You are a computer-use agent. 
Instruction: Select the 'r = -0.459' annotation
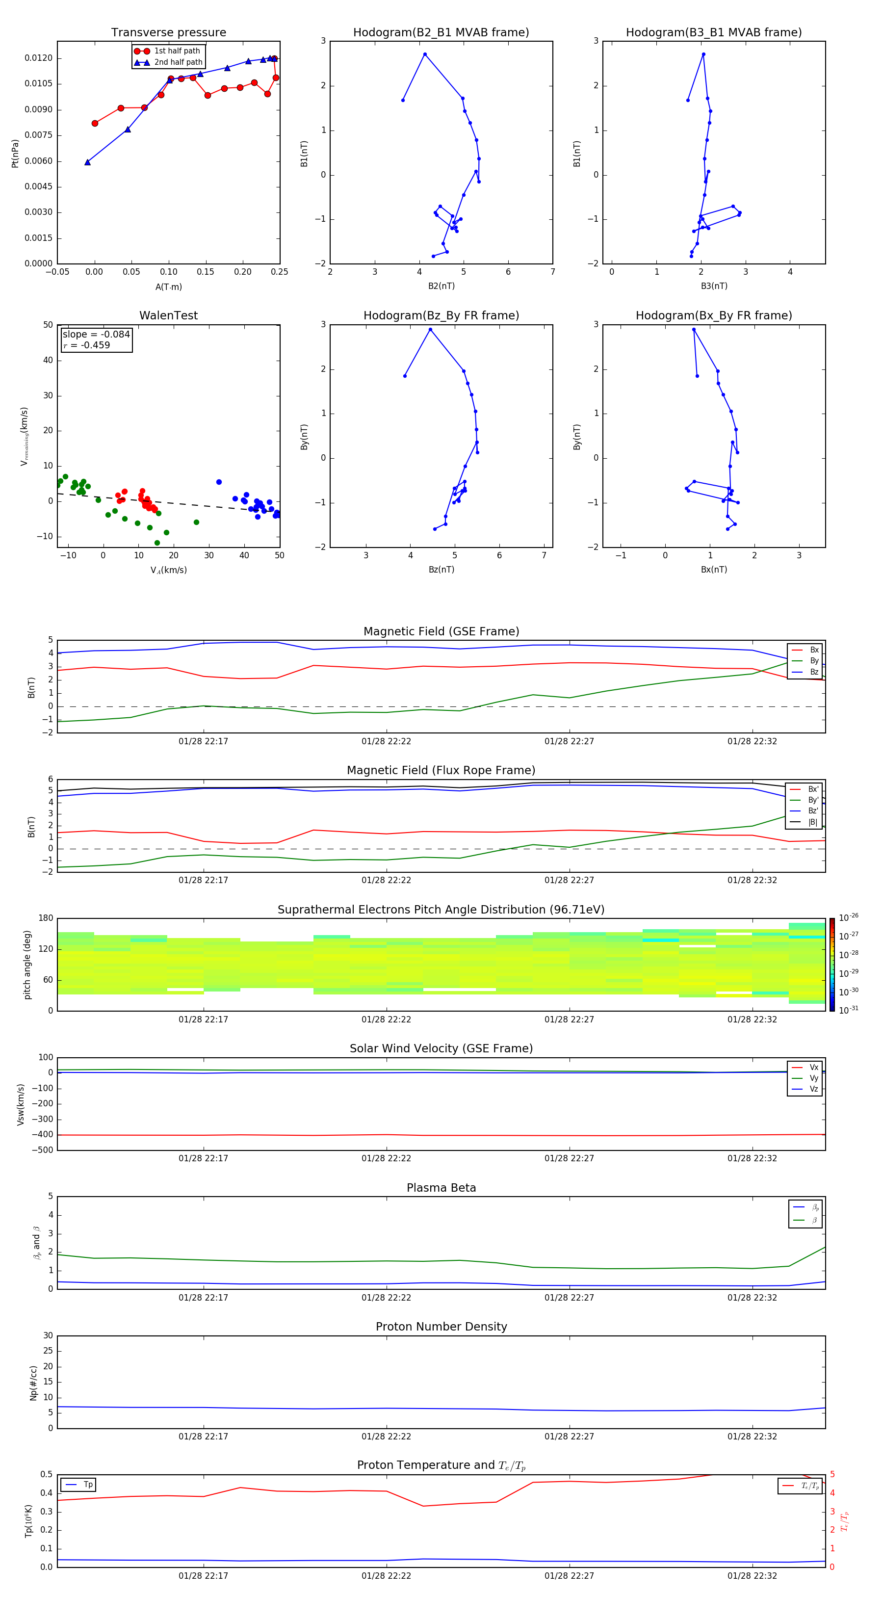86,345
